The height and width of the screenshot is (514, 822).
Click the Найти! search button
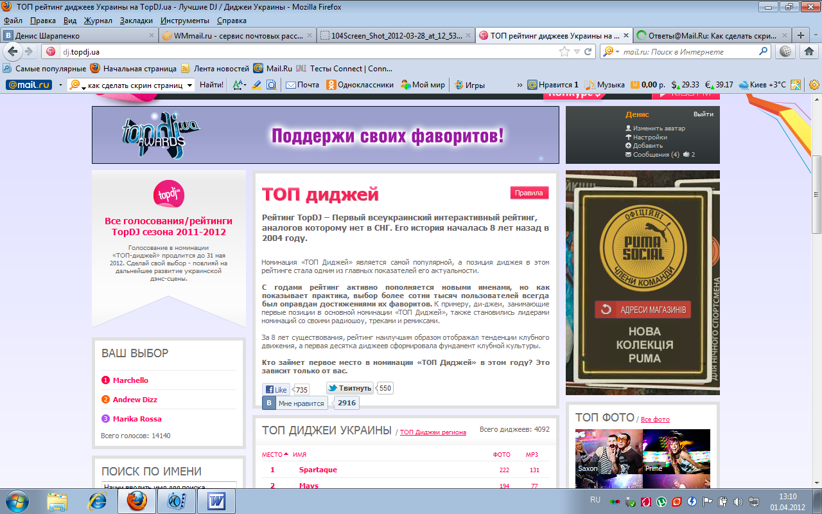point(211,85)
